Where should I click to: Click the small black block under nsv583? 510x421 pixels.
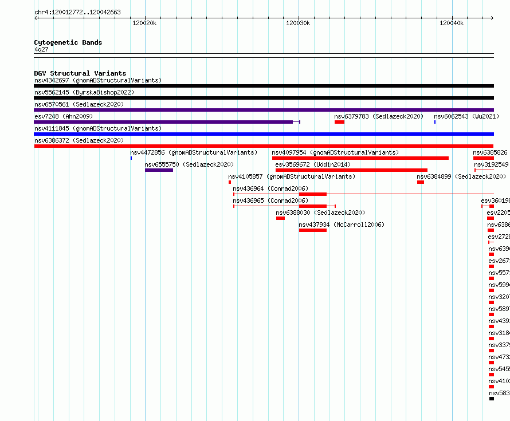492,399
